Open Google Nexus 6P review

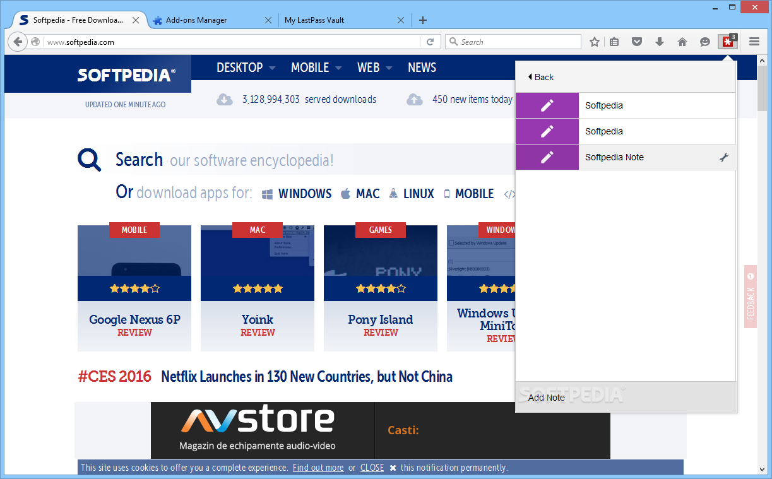[134, 319]
